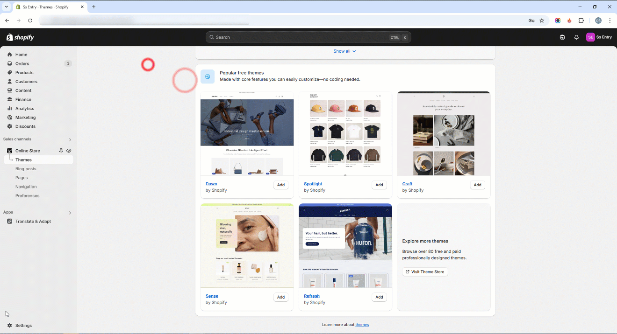Collapse the list with Show all
The height and width of the screenshot is (334, 617).
point(344,51)
